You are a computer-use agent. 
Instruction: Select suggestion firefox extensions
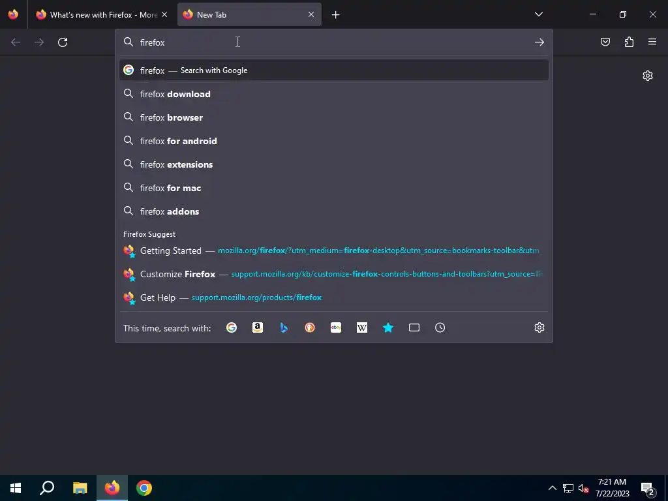(x=334, y=164)
